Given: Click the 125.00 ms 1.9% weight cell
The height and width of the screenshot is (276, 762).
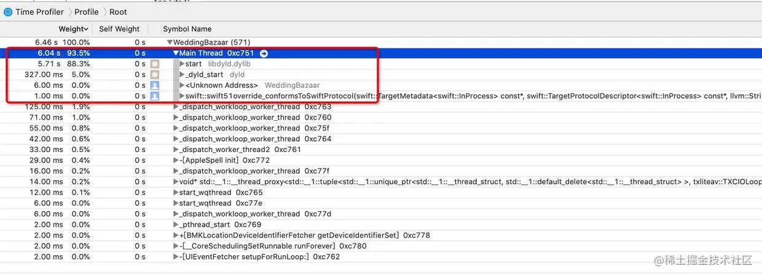Looking at the screenshot, I should click(x=57, y=107).
